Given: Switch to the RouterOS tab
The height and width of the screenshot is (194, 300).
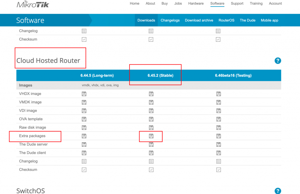Looking at the screenshot, I should click(226, 20).
